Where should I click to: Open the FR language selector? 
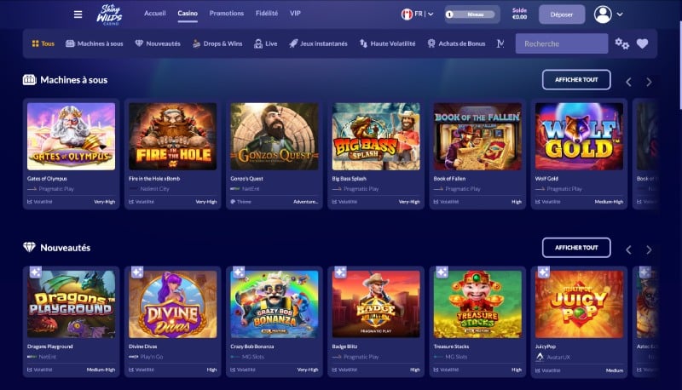pyautogui.click(x=417, y=14)
